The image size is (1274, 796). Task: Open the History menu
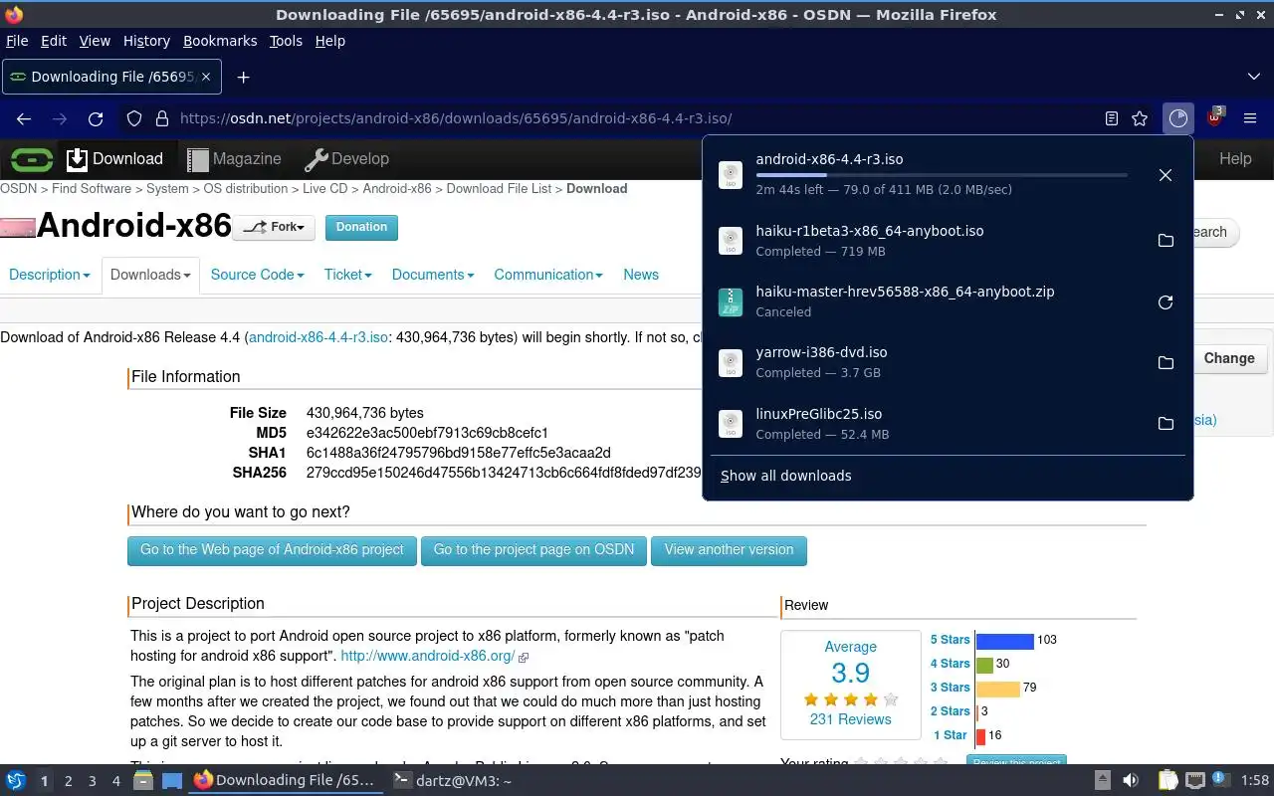pos(146,41)
